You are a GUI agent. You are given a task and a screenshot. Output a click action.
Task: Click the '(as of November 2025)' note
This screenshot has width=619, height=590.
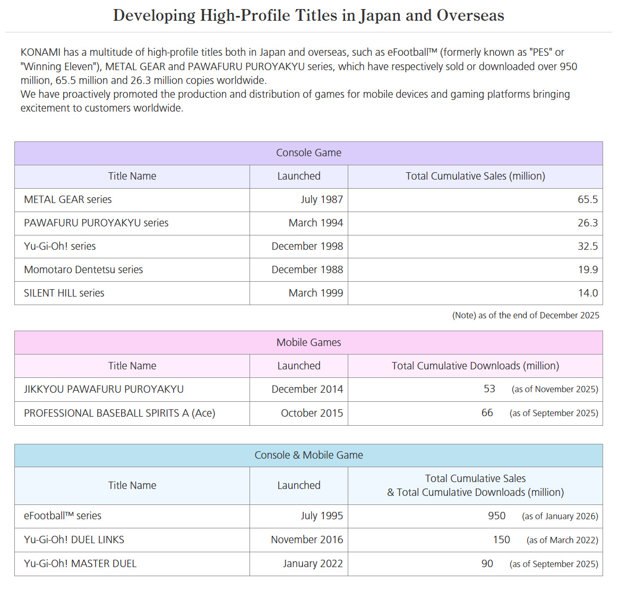(x=555, y=389)
